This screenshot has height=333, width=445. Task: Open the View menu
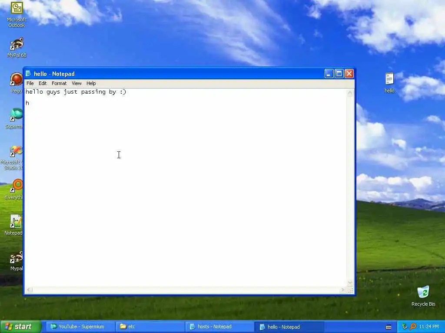pyautogui.click(x=76, y=83)
